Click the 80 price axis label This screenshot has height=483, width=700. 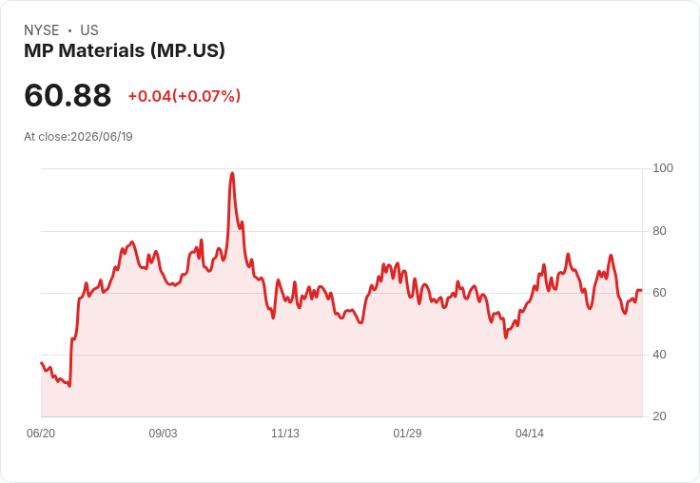click(659, 231)
